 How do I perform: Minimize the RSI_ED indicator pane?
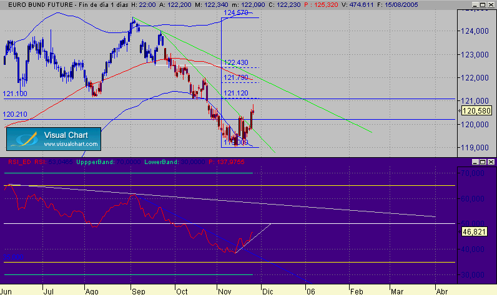[475, 162]
